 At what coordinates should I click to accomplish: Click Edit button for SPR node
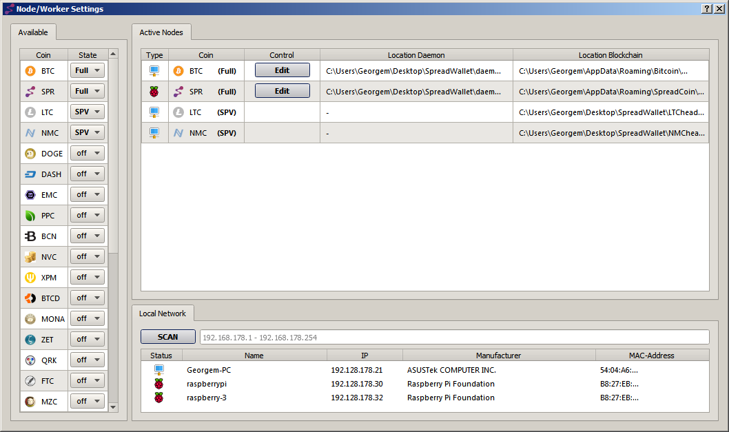(283, 91)
